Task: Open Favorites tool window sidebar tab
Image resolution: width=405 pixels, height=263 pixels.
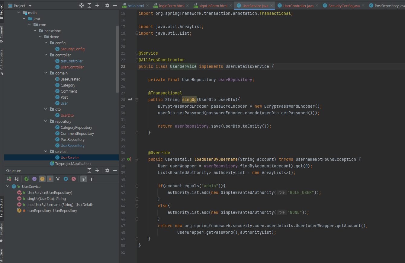Action: tap(2, 232)
